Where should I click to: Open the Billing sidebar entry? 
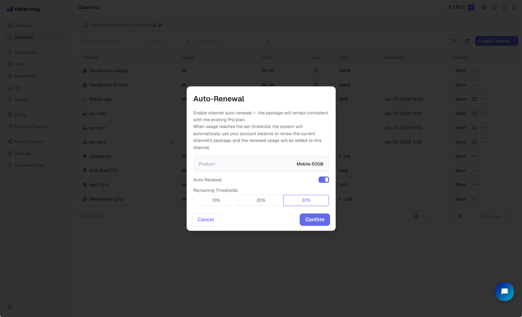pyautogui.click(x=20, y=114)
